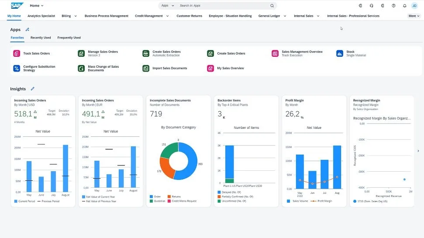Click Sales Volume legend swatch
This screenshot has height=238, width=424.
[x=288, y=201]
